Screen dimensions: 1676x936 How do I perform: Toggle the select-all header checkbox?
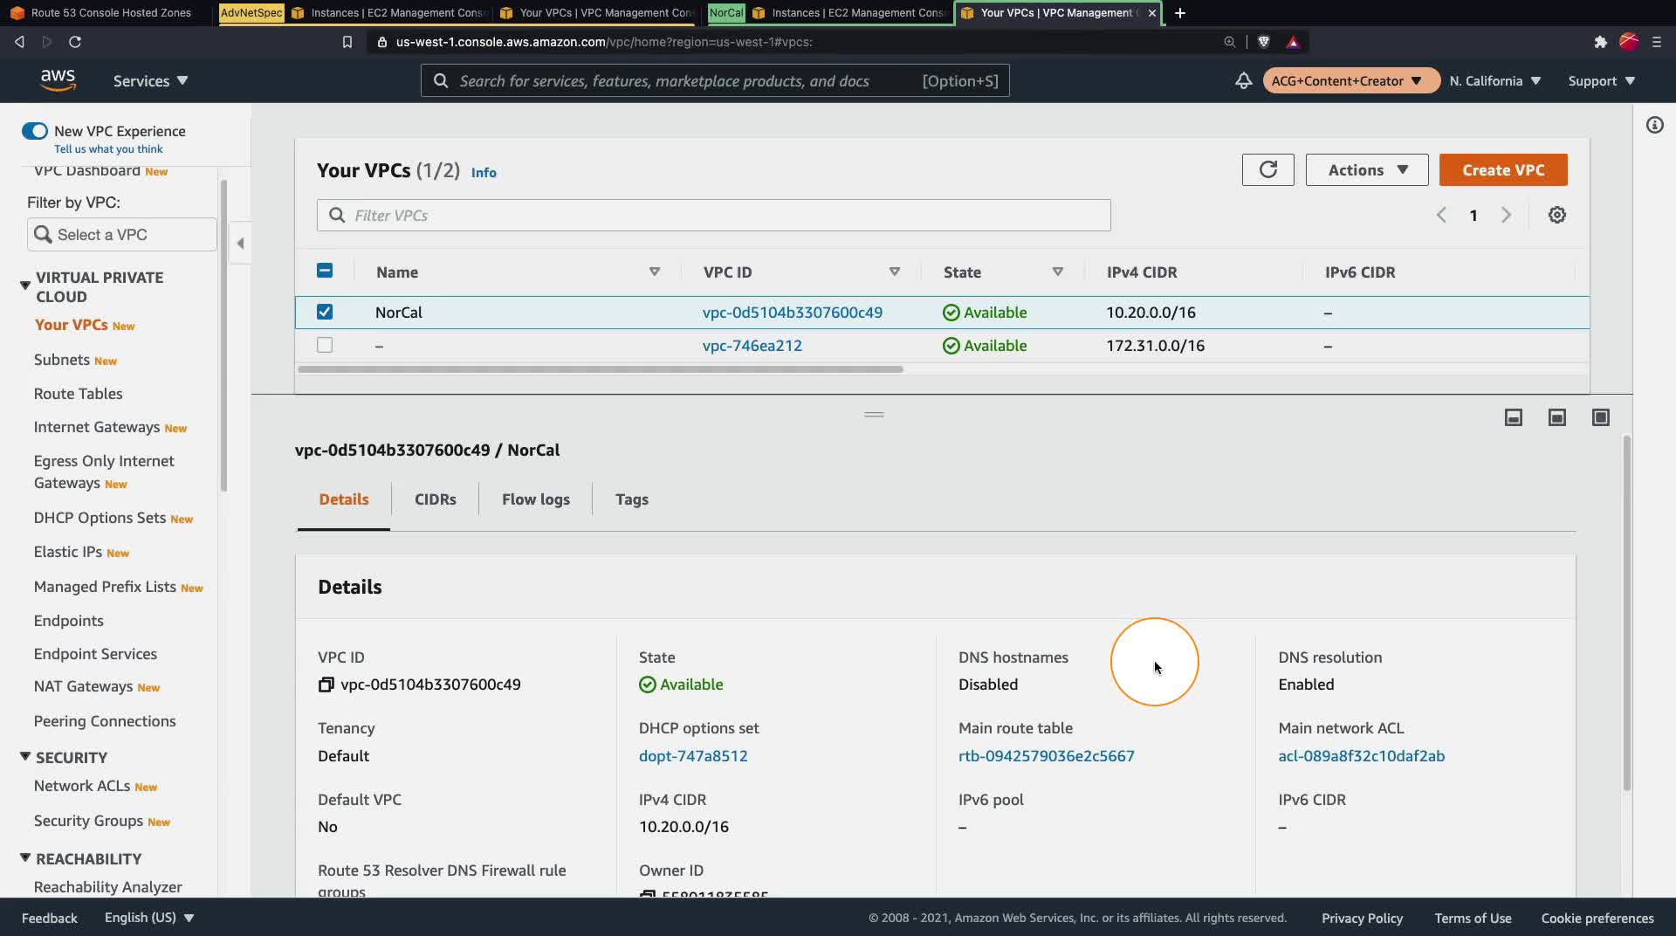325,271
